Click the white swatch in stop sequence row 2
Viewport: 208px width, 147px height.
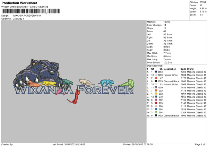156,75
